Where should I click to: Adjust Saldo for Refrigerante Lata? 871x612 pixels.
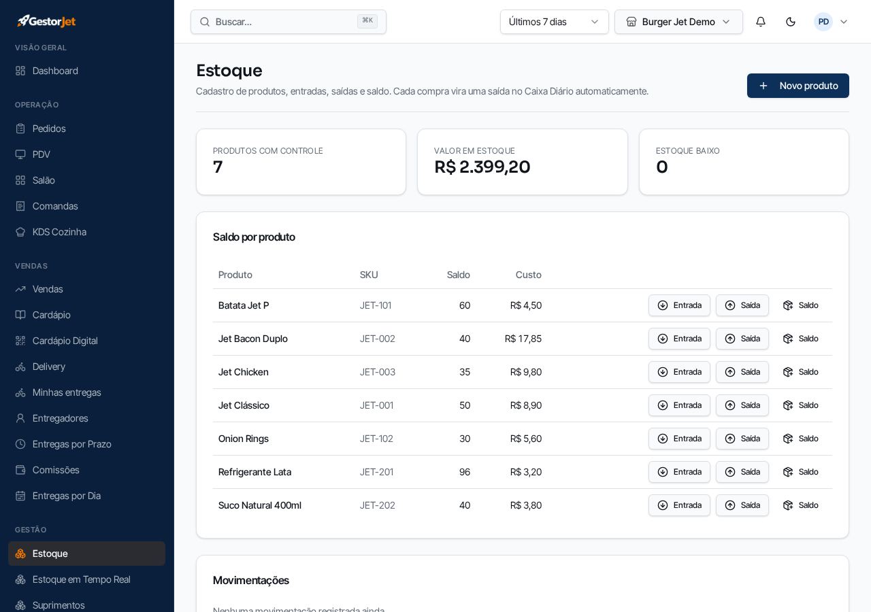[x=800, y=472]
